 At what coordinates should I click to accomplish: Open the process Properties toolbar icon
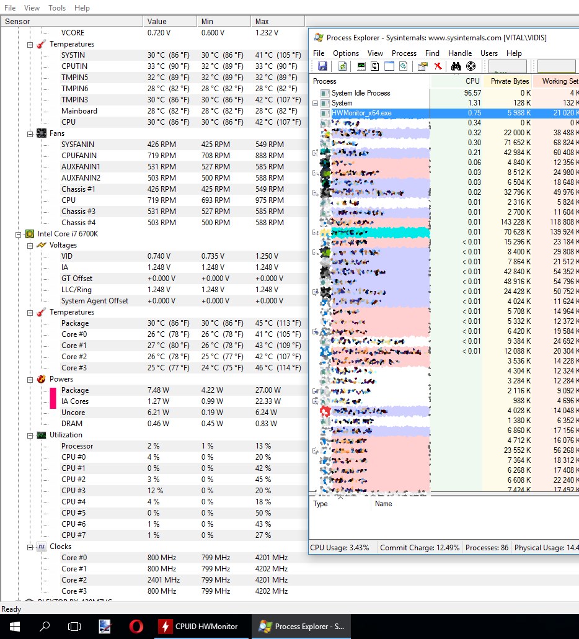(423, 66)
